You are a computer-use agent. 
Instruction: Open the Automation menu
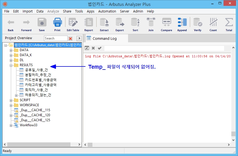(107, 11)
